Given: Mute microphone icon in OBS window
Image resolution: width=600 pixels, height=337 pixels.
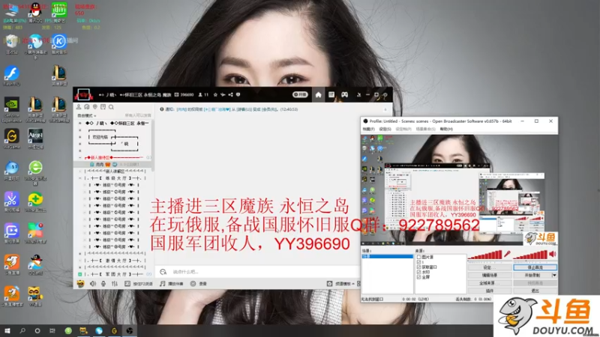Looking at the screenshot, I should 508,254.
